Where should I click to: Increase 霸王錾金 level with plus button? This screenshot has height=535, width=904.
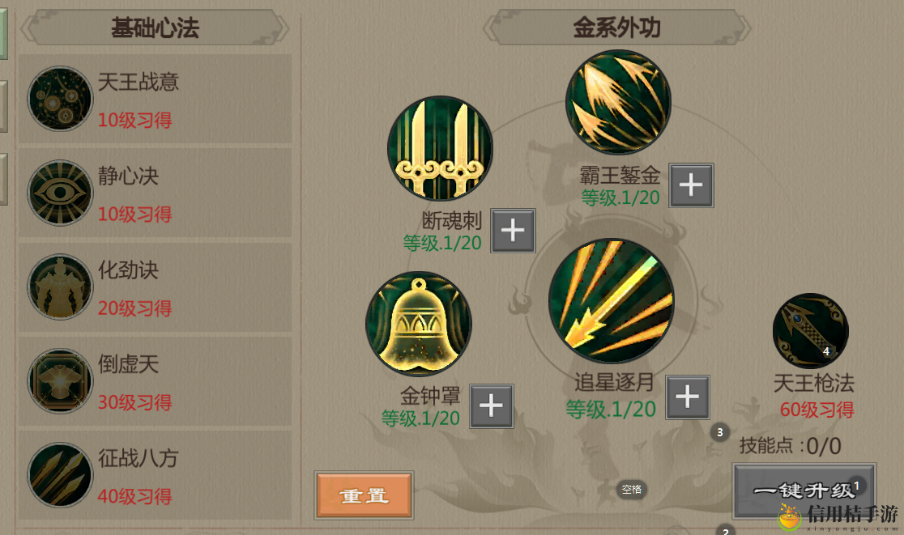[691, 185]
